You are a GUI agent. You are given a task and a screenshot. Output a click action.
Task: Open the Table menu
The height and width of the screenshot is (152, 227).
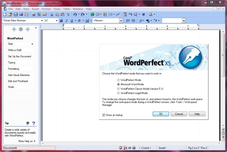66,9
